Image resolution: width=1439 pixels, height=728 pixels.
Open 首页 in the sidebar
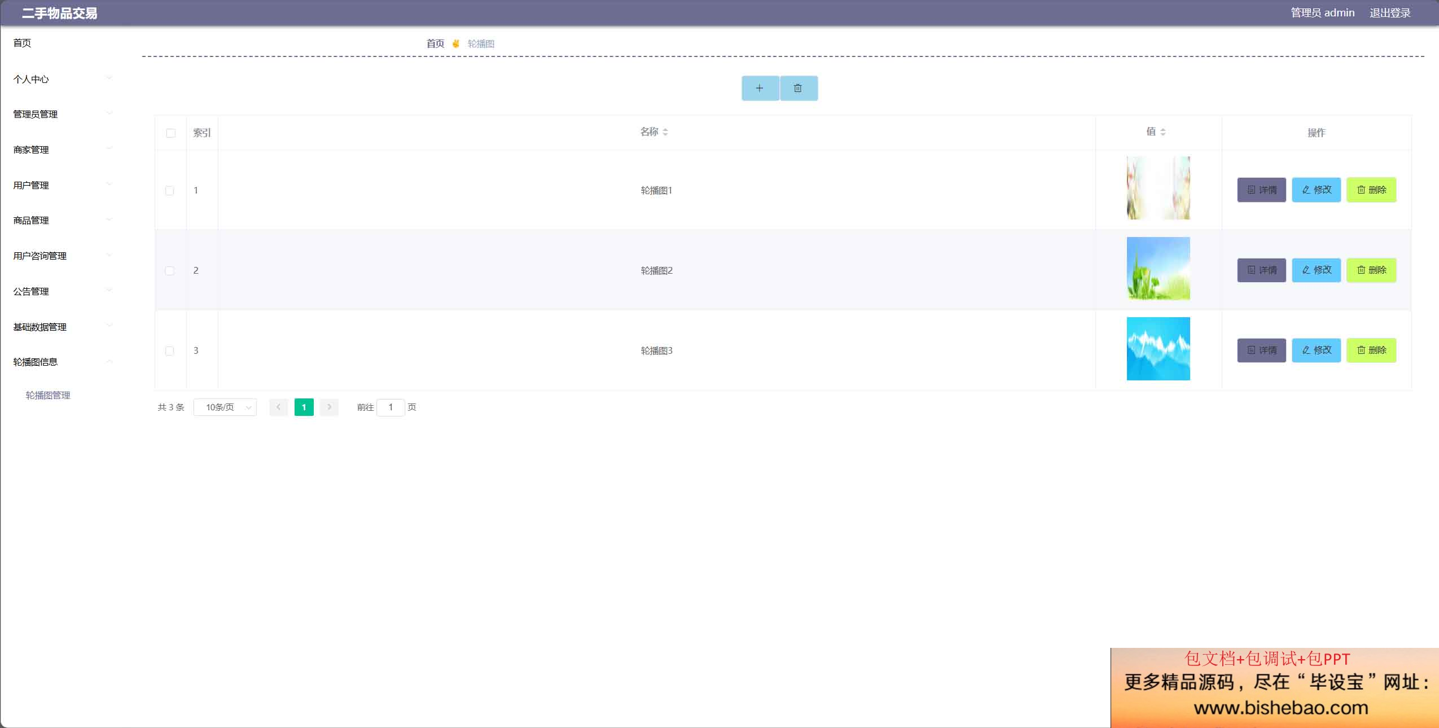point(22,43)
